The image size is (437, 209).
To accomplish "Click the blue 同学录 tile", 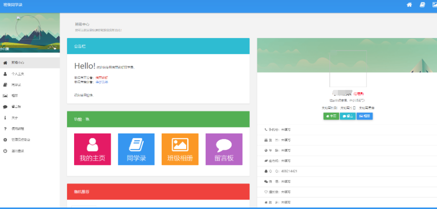I will click(x=136, y=149).
